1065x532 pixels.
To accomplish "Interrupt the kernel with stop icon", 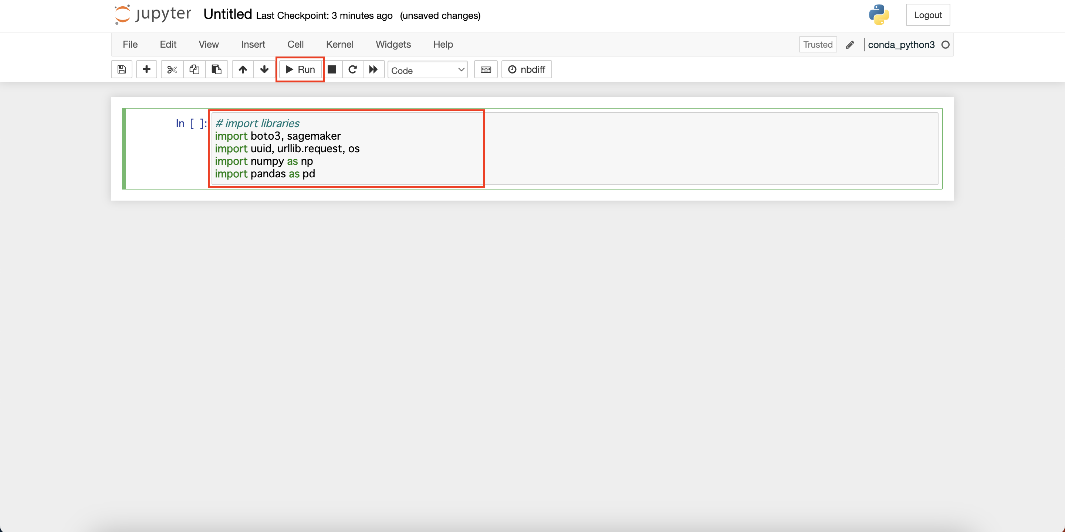I will point(332,69).
